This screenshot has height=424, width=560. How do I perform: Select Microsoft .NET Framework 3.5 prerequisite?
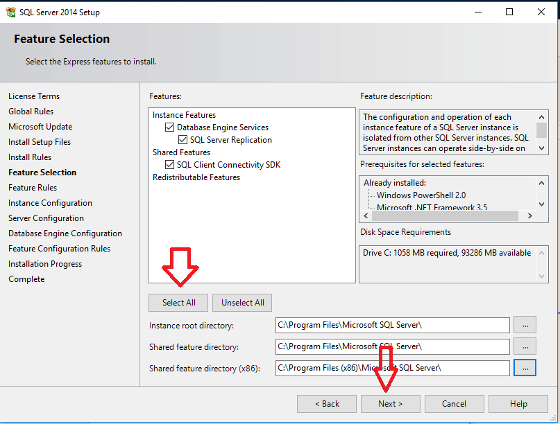(432, 207)
